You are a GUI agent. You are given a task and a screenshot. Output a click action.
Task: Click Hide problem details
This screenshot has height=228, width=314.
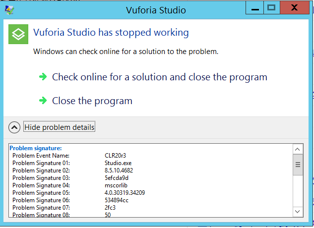[x=59, y=127]
